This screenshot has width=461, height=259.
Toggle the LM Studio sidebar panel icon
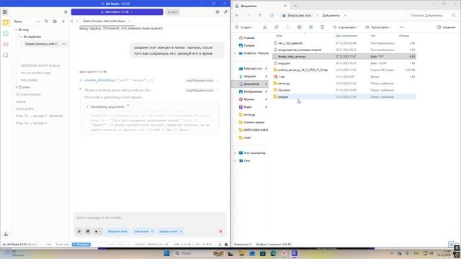click(x=5, y=12)
